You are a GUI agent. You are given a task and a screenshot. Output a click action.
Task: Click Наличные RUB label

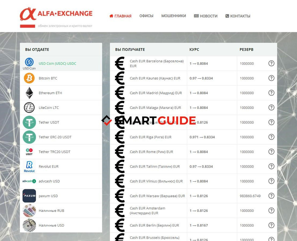coord(51,211)
